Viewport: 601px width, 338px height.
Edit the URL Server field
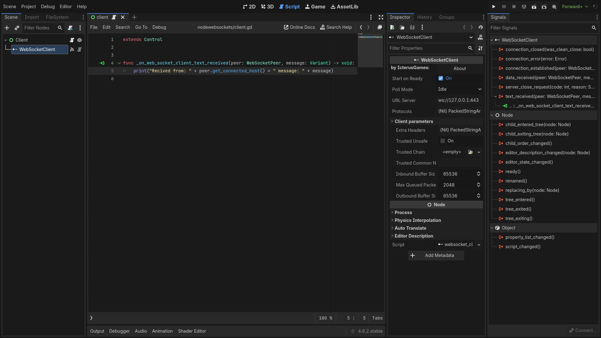460,100
